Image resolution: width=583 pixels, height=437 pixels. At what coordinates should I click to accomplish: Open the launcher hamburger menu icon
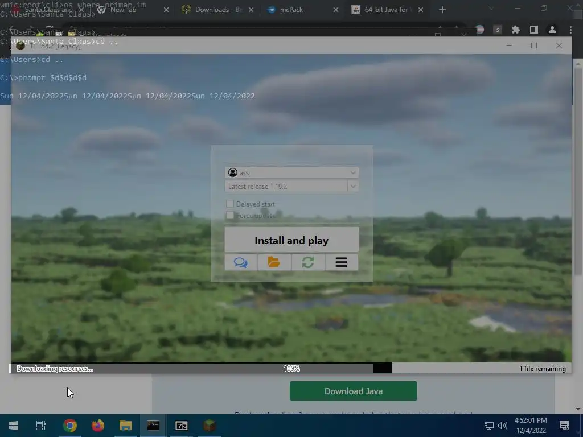coord(342,262)
